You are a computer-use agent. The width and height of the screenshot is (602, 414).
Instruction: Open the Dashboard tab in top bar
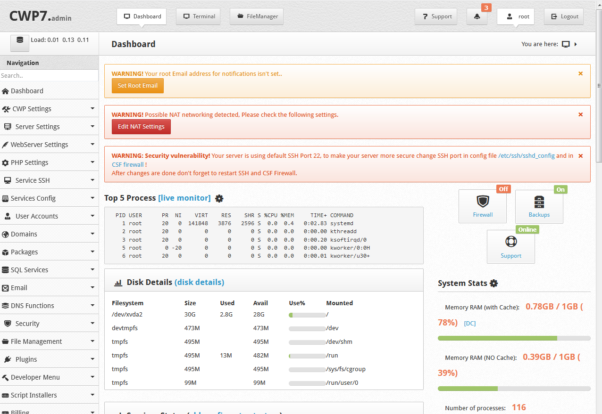(x=142, y=16)
